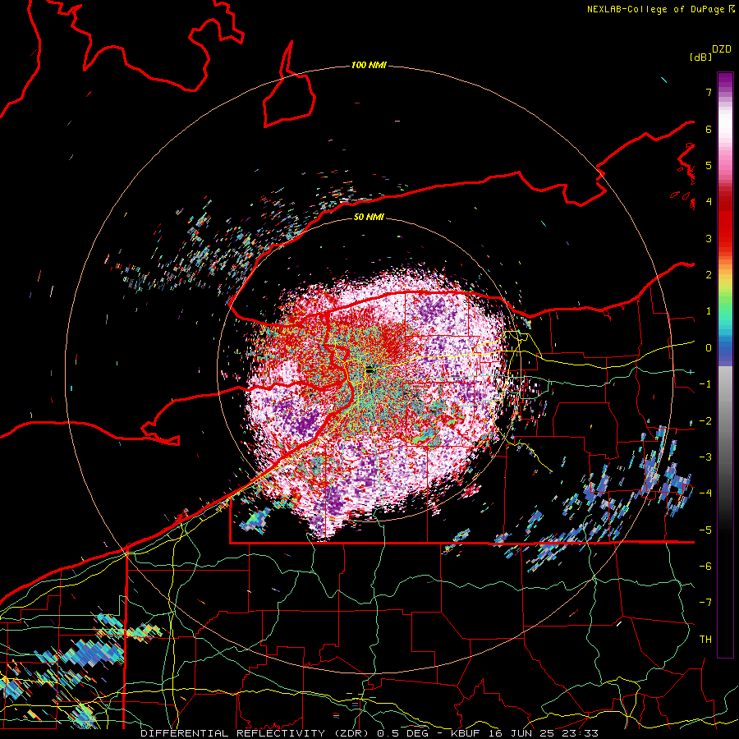
Task: Click the color bar tick label "5"
Action: tap(709, 165)
